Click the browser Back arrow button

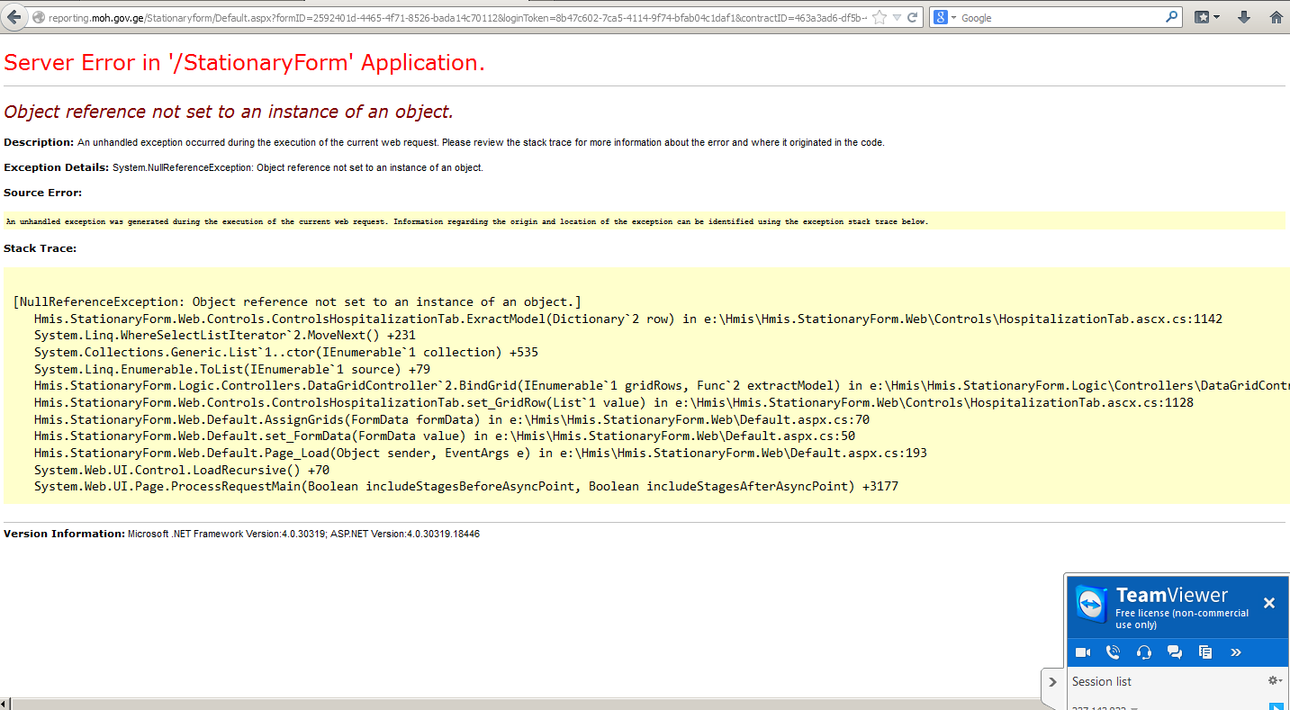pos(14,17)
